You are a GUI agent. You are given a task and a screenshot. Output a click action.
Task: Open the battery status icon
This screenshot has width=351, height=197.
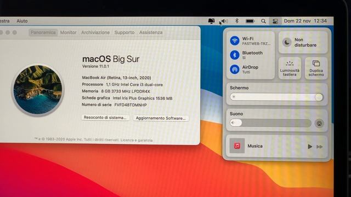pos(250,21)
